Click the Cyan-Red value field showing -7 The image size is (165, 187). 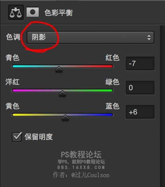point(140,64)
